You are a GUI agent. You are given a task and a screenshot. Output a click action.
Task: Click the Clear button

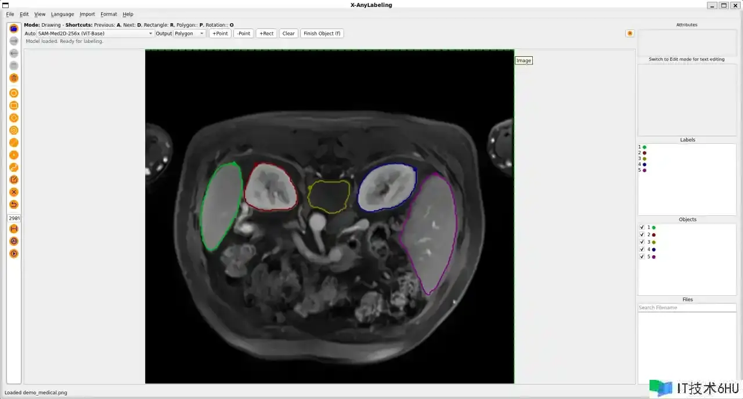tap(288, 34)
